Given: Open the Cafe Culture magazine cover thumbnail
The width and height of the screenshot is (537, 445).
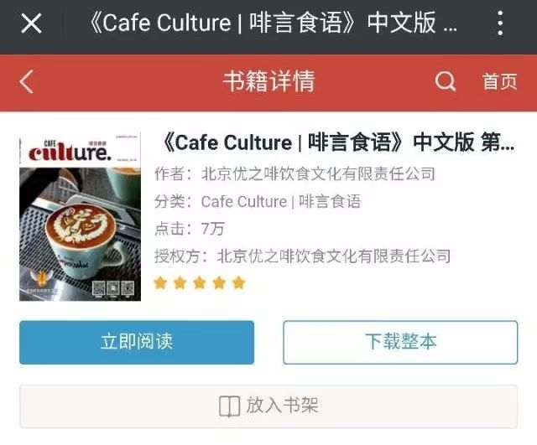Looking at the screenshot, I should coord(81,217).
